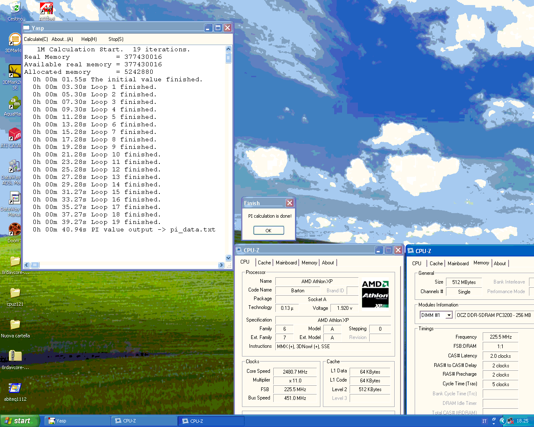Click the AMD Athlon XP logo in CPU-Z
534x427 pixels.
coord(375,294)
